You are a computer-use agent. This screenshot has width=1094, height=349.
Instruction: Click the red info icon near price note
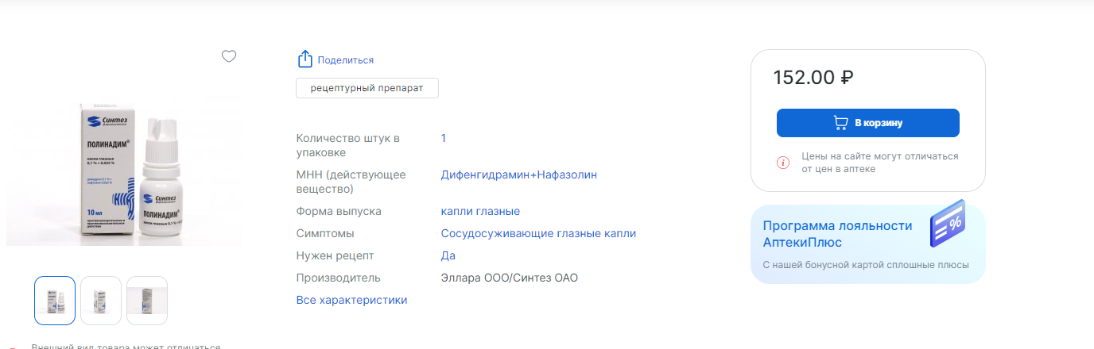coord(783,163)
